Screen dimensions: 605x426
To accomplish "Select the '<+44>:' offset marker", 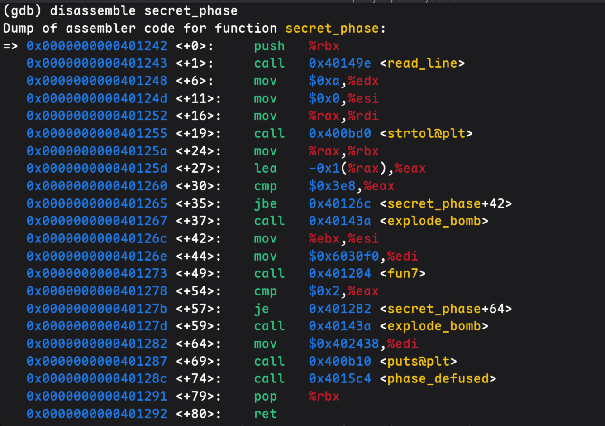I will [x=199, y=256].
